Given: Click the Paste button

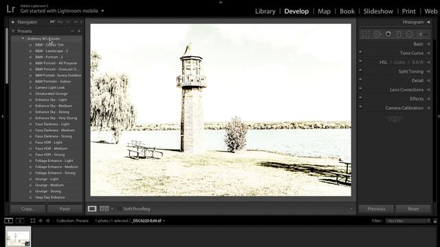Looking at the screenshot, I should [x=65, y=209].
